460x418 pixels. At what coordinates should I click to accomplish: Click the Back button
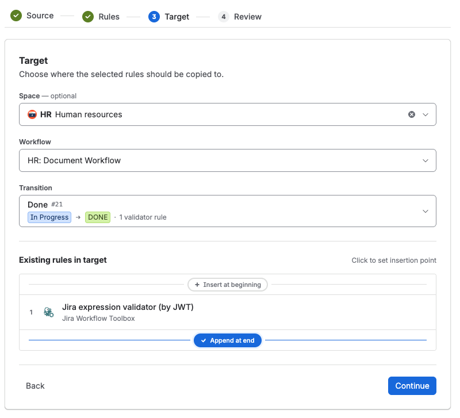click(35, 386)
